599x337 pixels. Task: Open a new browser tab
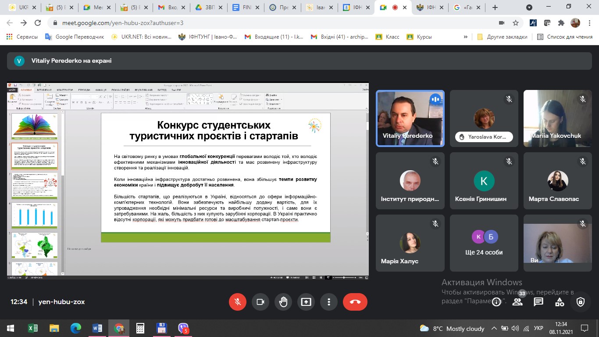click(x=495, y=7)
